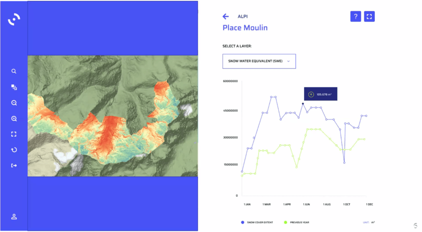Click the highlighted data point on chart
The image size is (422, 232).
[x=303, y=104]
